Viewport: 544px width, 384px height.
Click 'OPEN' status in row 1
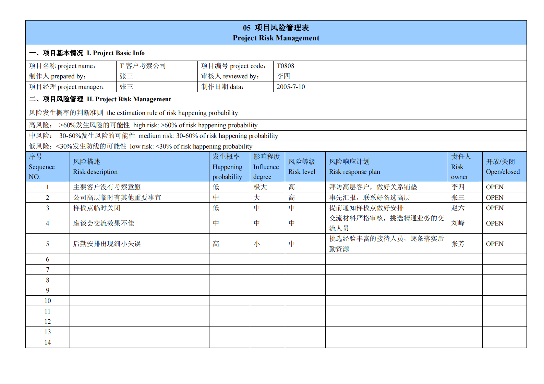point(494,187)
